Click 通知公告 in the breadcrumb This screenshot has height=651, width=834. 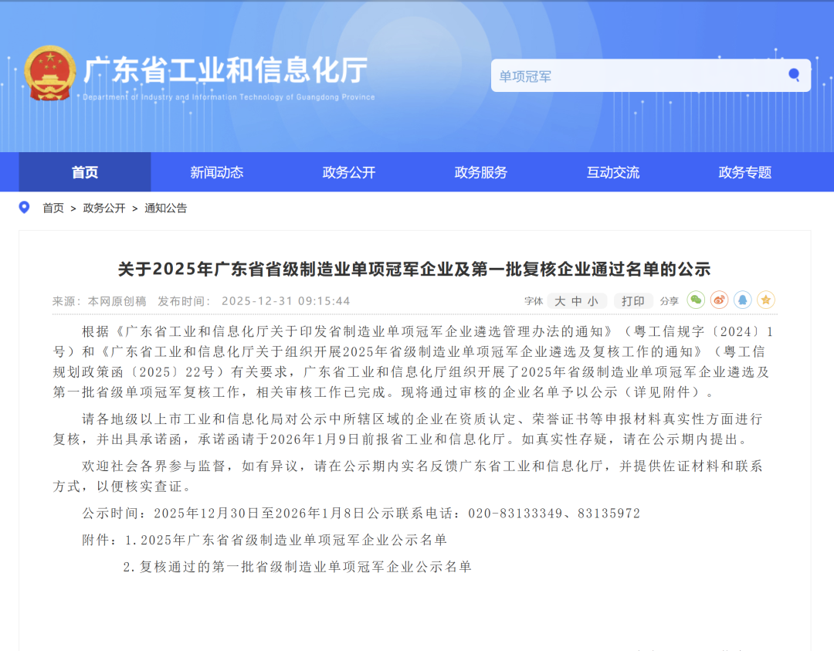click(165, 208)
